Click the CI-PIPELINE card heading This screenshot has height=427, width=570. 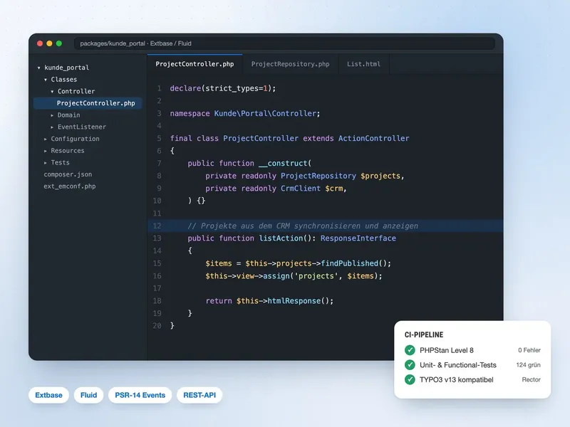424,334
